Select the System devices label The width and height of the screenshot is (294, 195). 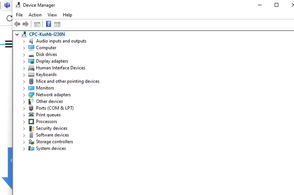51,148
